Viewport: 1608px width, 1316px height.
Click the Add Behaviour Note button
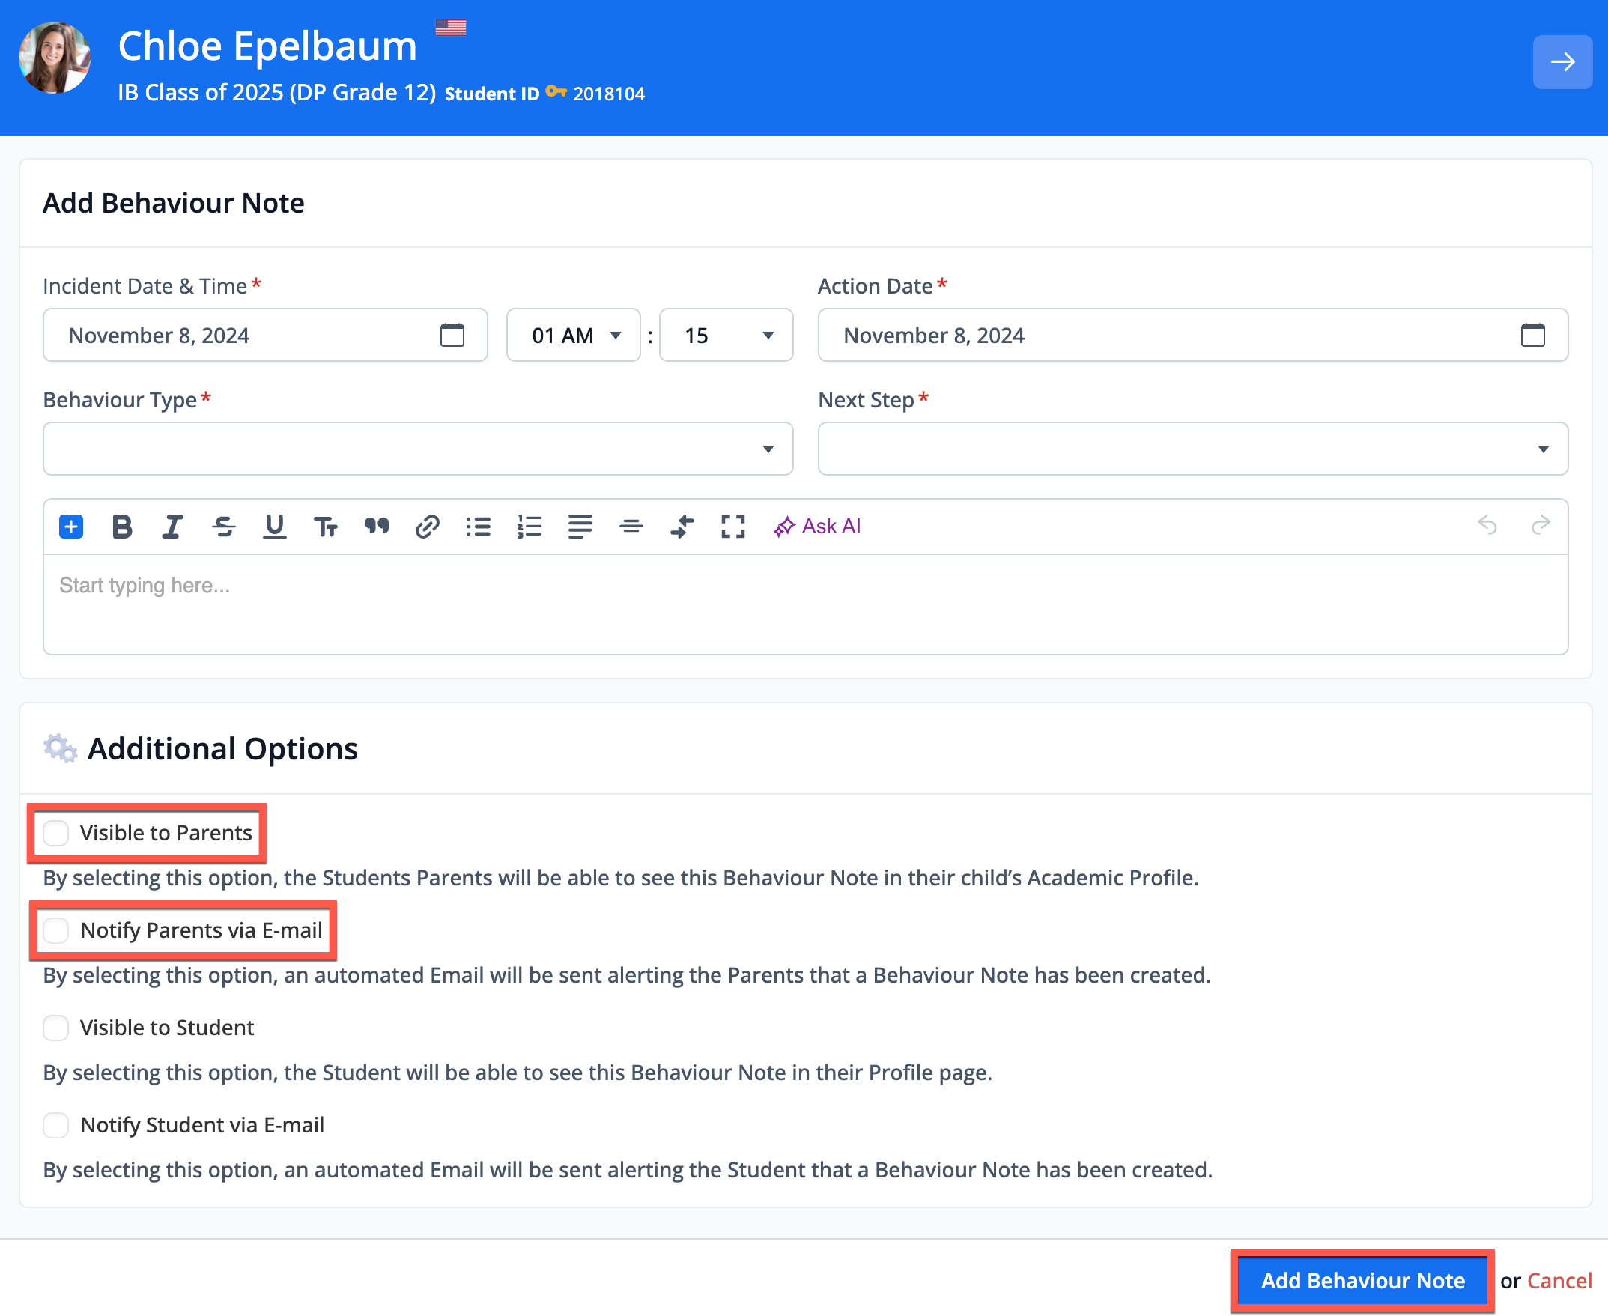tap(1362, 1279)
